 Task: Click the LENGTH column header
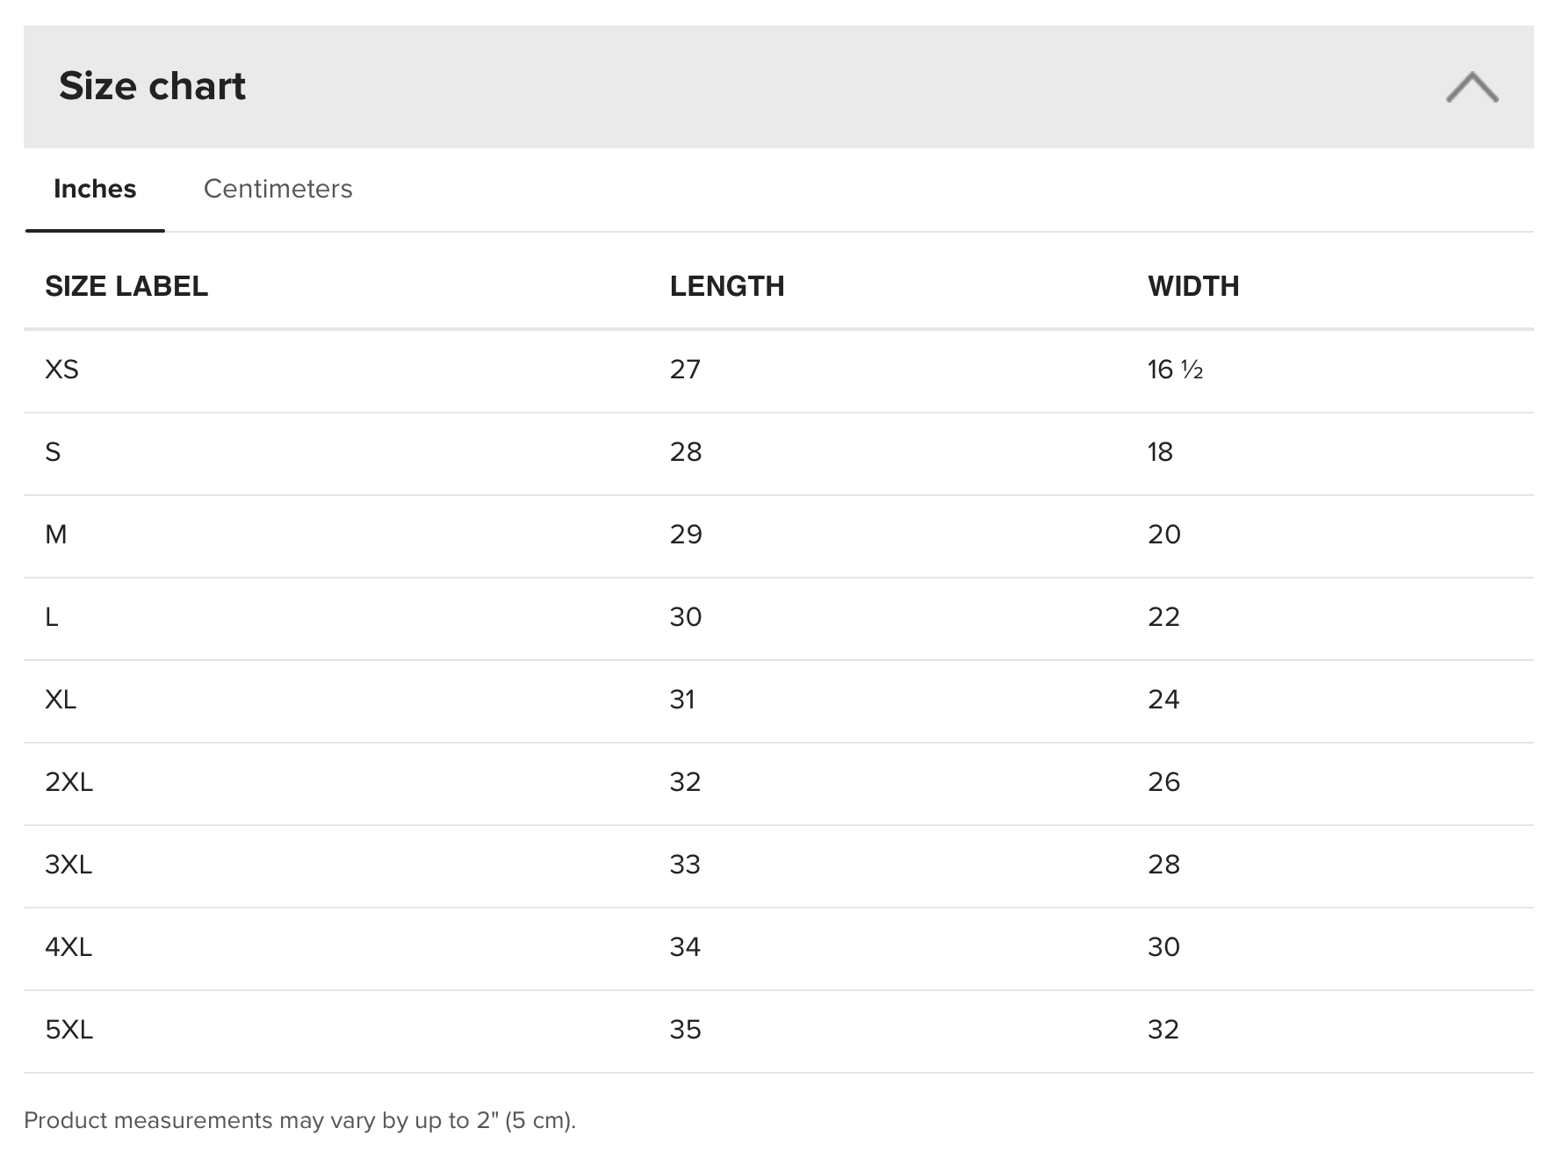coord(727,286)
